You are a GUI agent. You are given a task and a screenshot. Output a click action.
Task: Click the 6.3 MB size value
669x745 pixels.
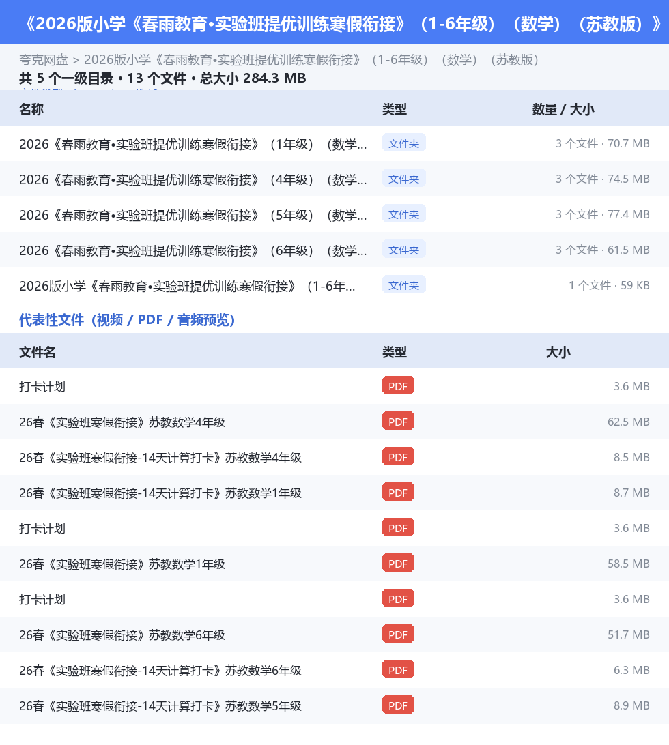[631, 670]
